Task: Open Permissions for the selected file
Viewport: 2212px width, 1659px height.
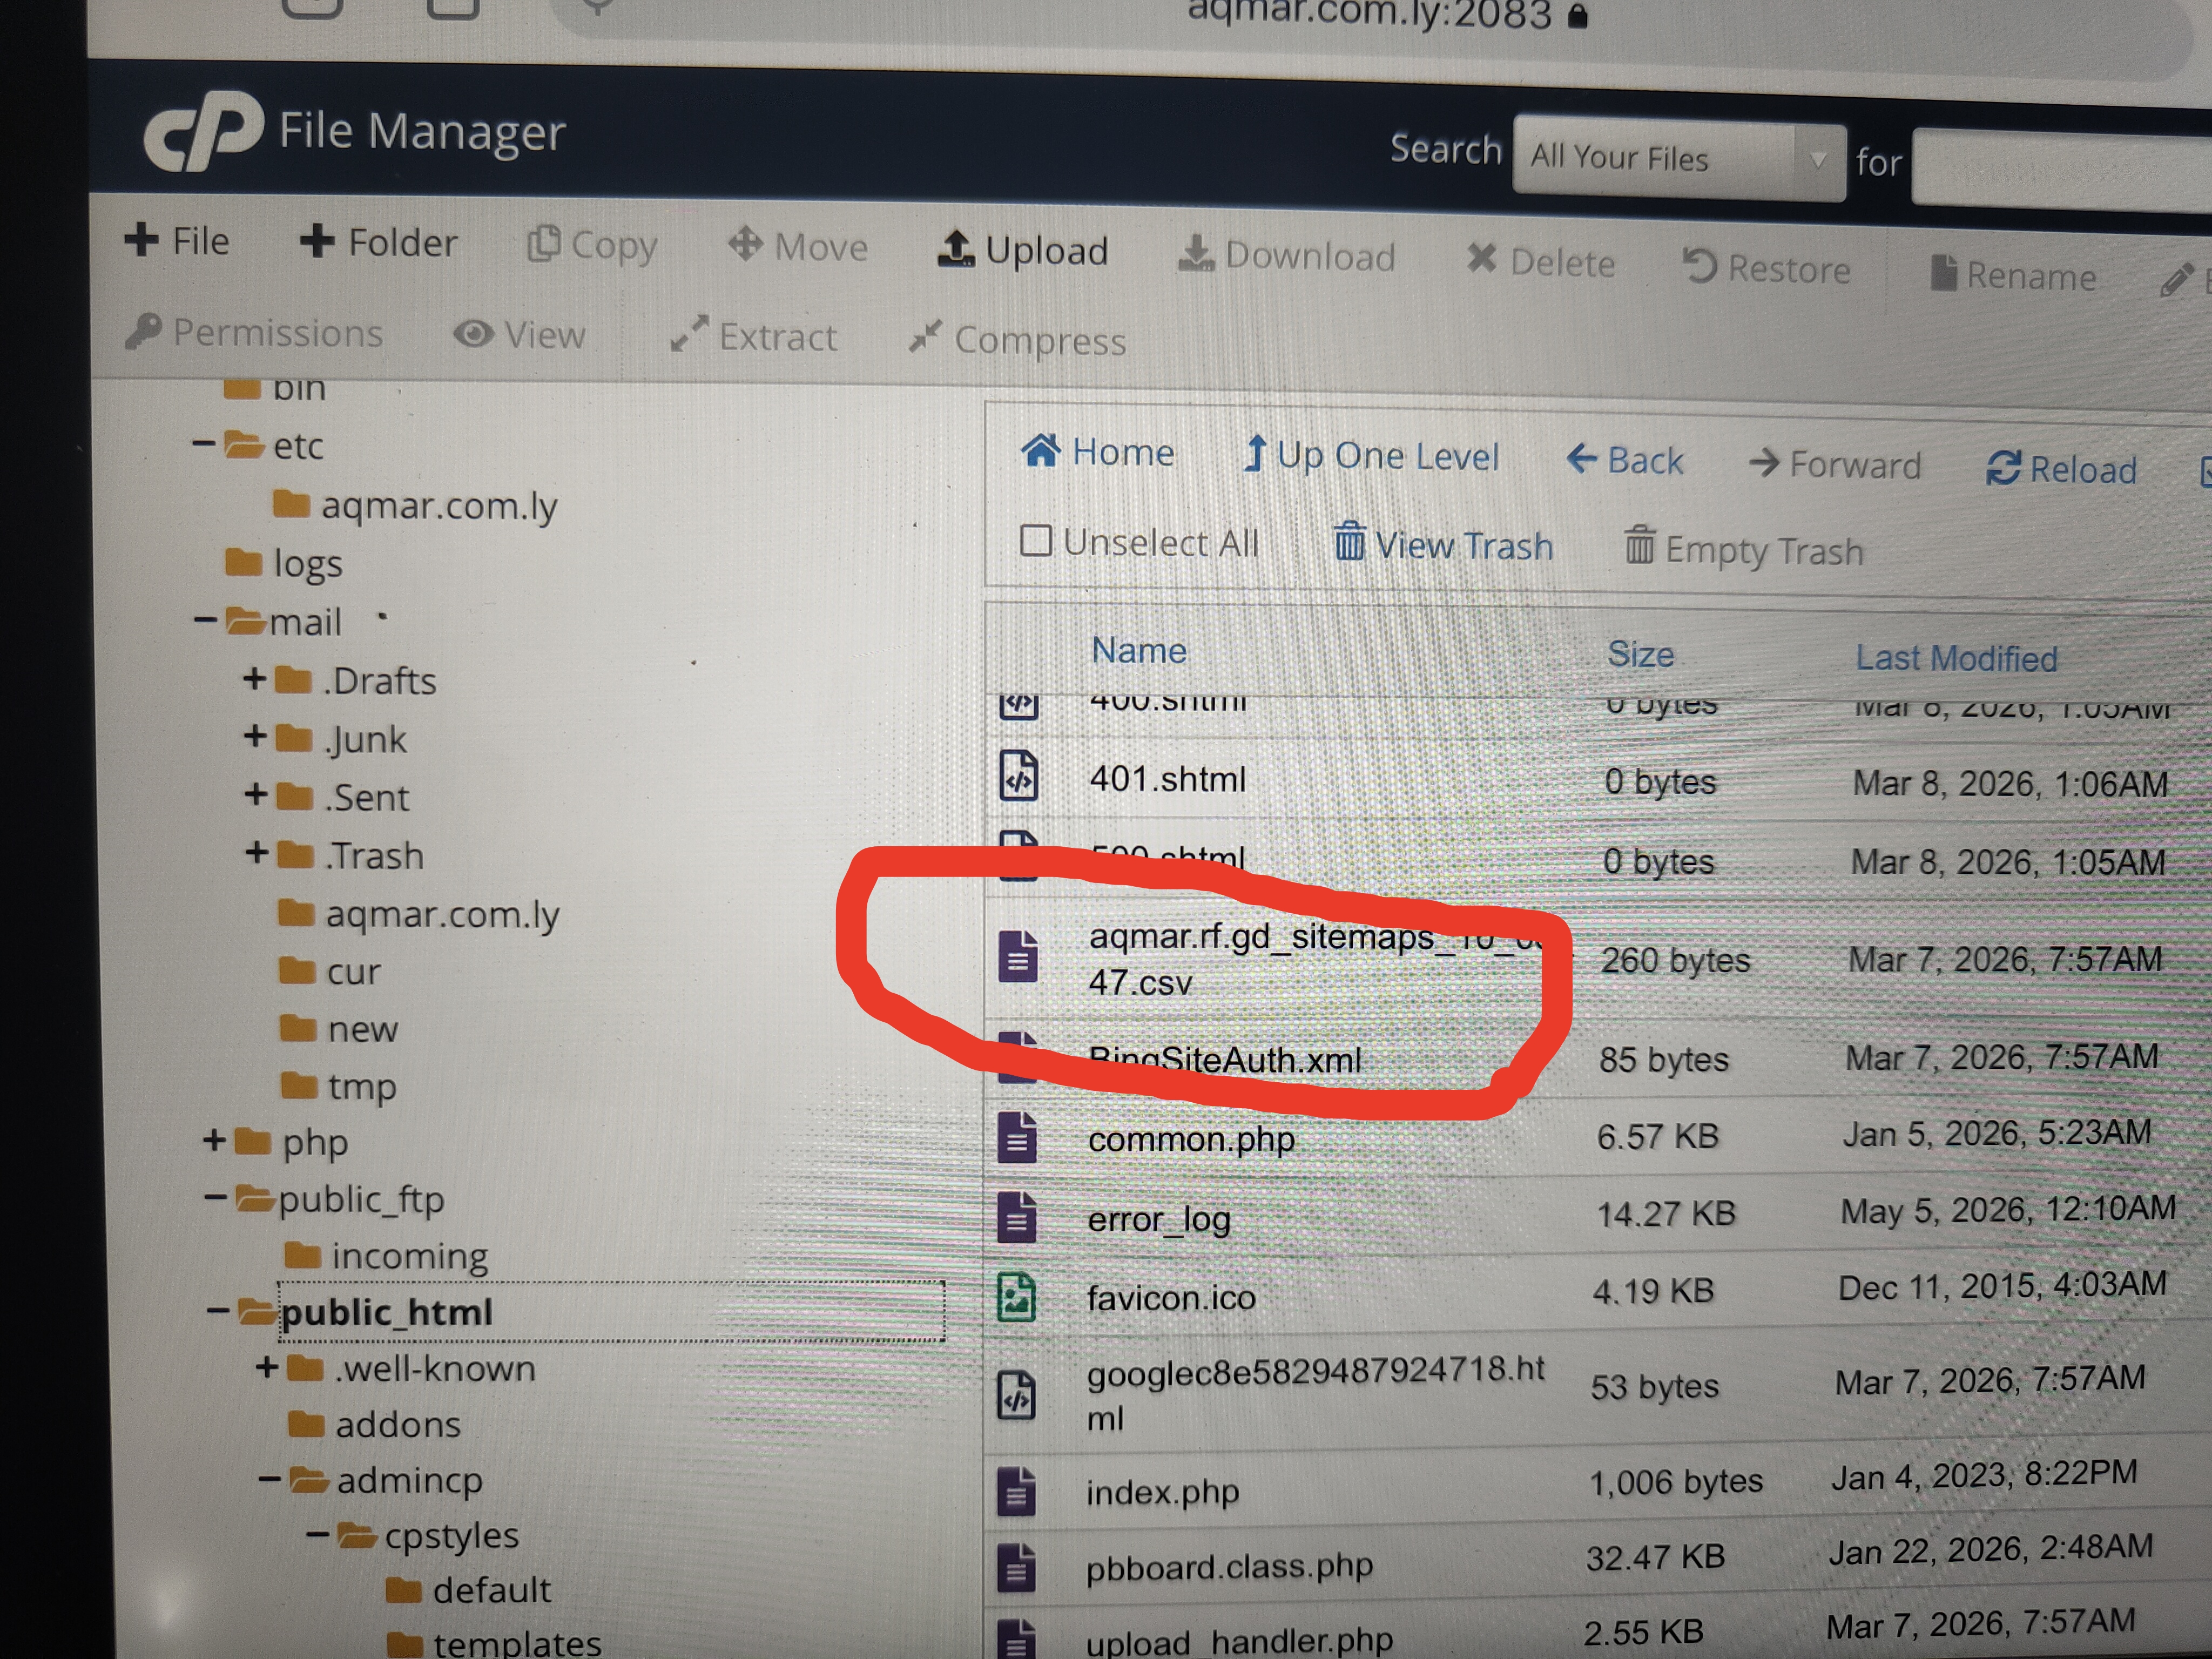Action: coord(254,332)
